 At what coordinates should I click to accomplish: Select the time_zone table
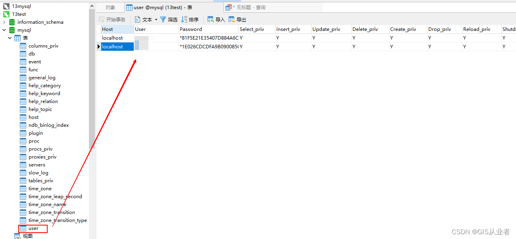(x=40, y=189)
